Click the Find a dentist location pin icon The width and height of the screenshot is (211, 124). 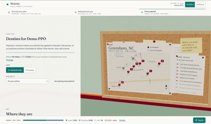click(x=142, y=12)
